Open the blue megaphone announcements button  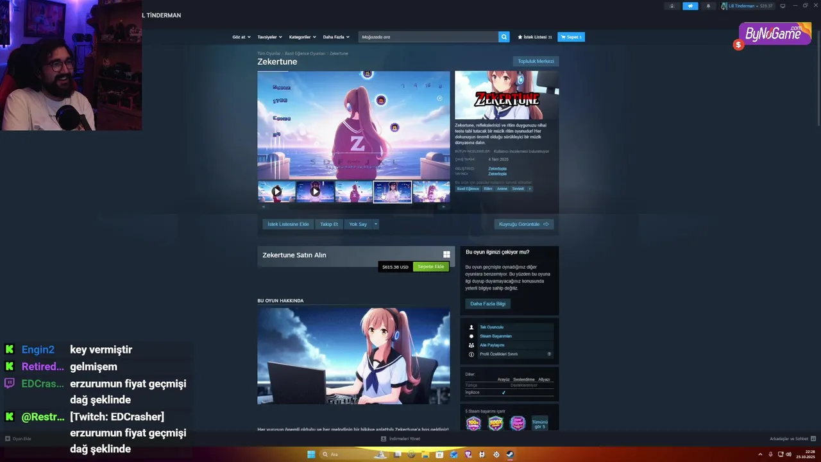(690, 6)
